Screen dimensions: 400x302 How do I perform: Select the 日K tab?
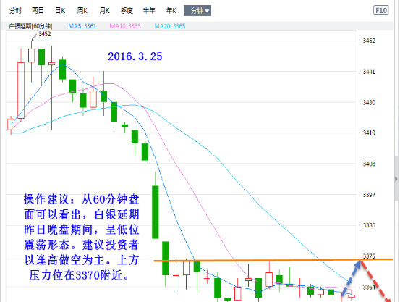(60, 11)
